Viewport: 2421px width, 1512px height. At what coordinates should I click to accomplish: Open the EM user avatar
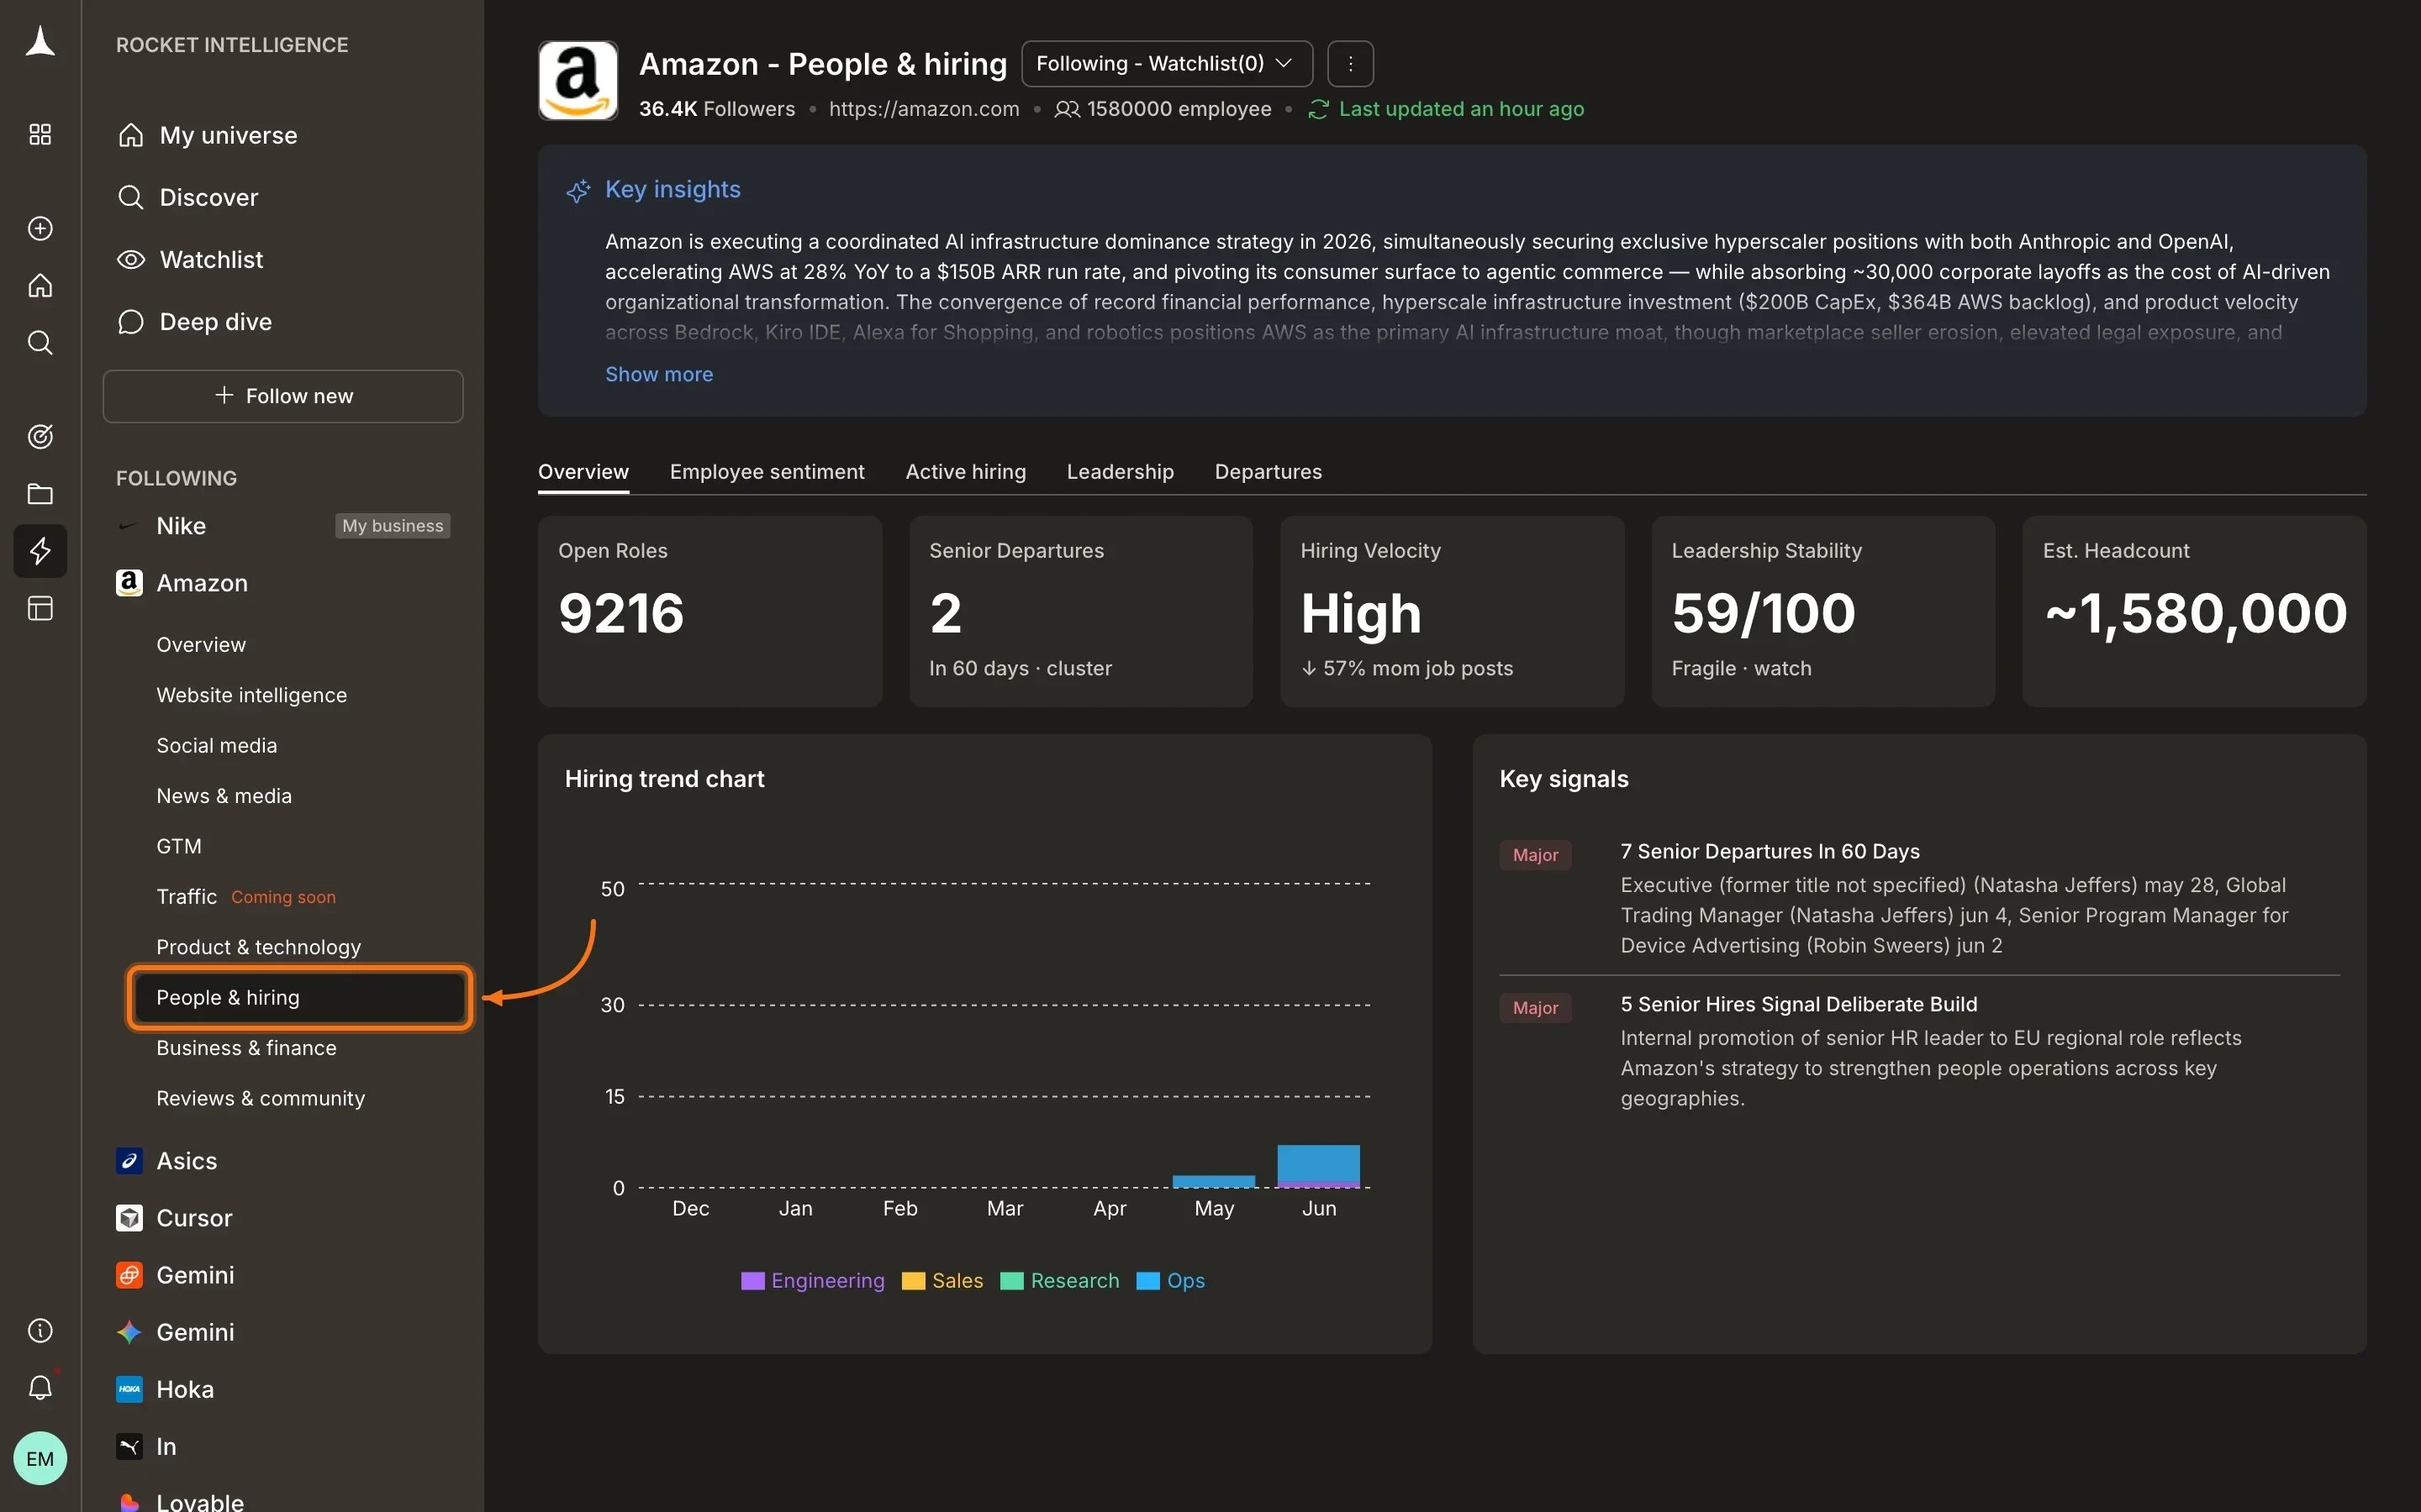point(40,1458)
